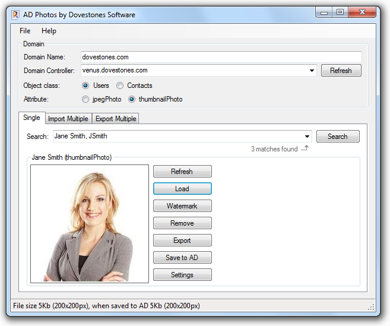Switch to the Single tab
This screenshot has width=390, height=326.
pyautogui.click(x=31, y=118)
